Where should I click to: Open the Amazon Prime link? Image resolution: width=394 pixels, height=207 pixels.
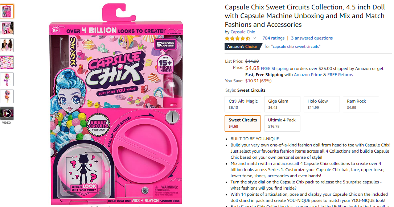coord(308,75)
